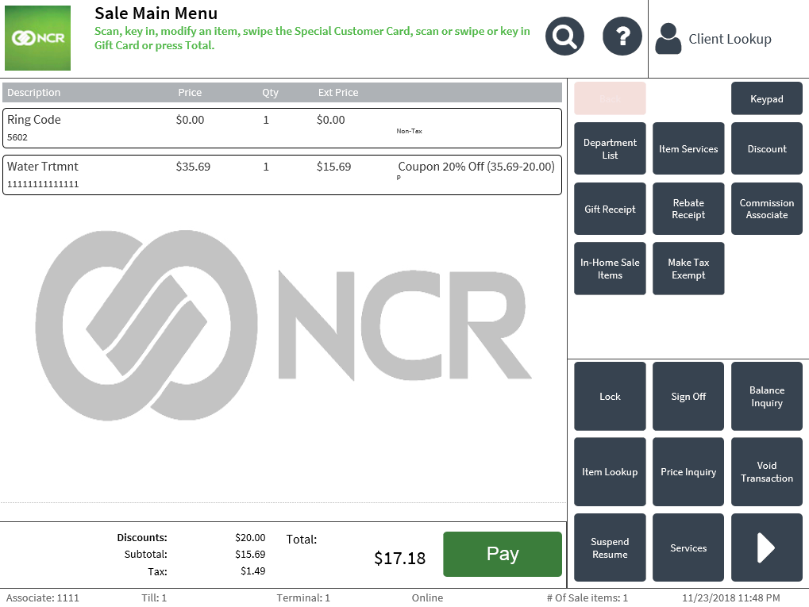Open the Keypad
This screenshot has width=809, height=607.
click(766, 98)
